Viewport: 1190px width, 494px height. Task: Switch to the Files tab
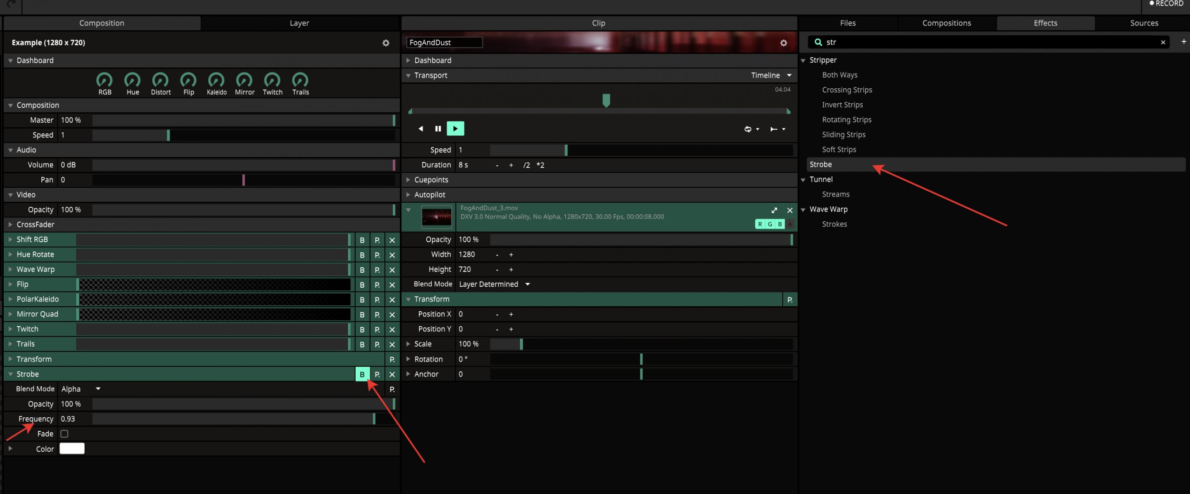847,23
